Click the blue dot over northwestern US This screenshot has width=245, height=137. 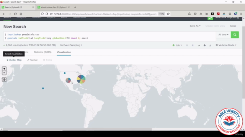[65, 73]
